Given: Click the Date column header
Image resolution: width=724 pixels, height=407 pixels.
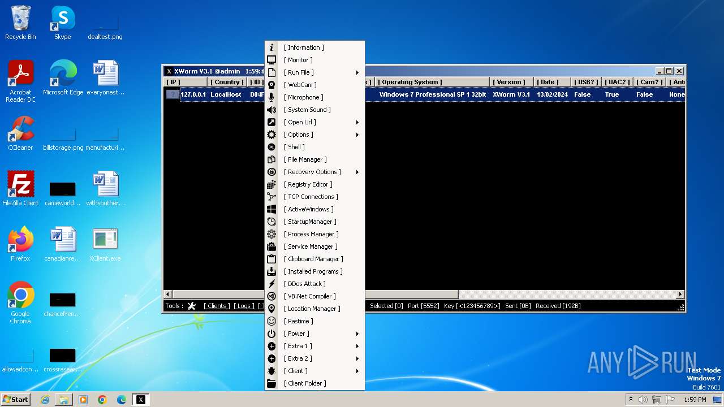Looking at the screenshot, I should 551,82.
